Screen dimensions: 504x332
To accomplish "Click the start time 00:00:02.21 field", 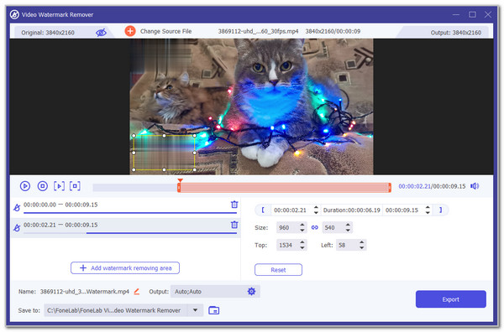I will [x=291, y=210].
